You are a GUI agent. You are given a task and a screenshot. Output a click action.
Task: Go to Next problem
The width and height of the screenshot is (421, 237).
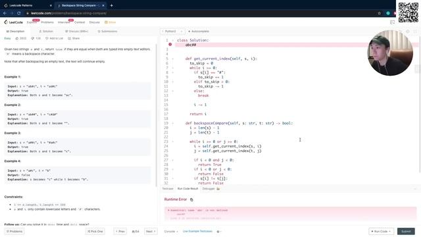(x=151, y=231)
